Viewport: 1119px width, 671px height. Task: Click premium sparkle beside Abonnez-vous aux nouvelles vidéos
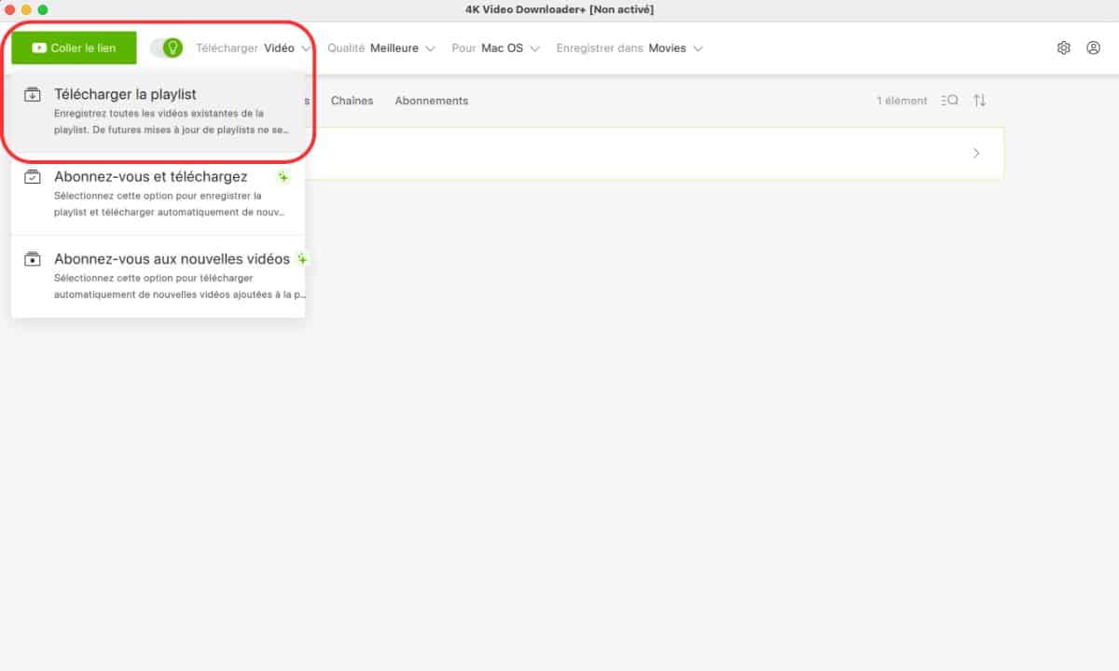click(301, 259)
